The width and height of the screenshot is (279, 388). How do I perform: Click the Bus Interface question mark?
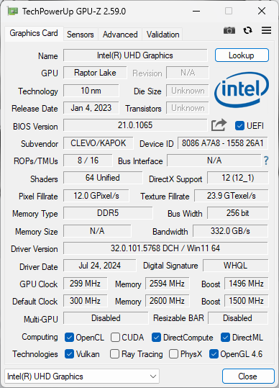(266, 161)
